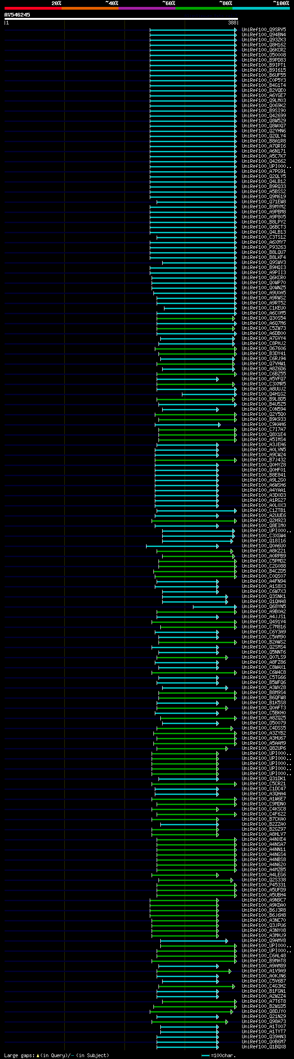This screenshot has width=294, height=1059.
Task: Open hit UniRef100_Q94BN4
Action: pos(264,35)
